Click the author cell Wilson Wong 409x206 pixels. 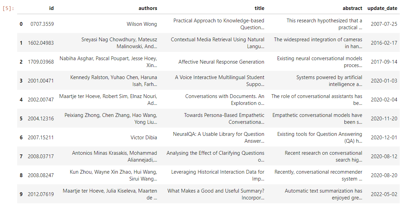[142, 24]
